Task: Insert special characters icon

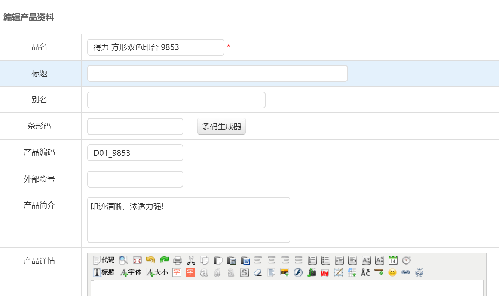Action: [x=365, y=272]
